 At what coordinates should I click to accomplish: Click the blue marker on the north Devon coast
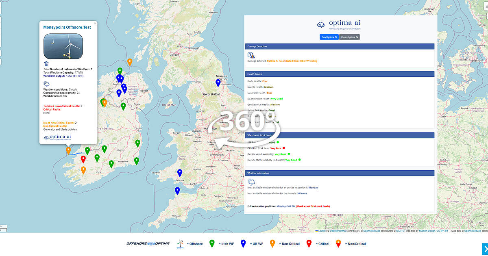(x=177, y=191)
